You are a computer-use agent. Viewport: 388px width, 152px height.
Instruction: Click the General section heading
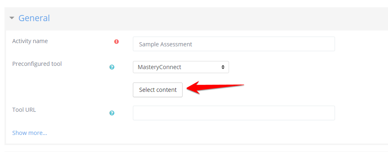[34, 18]
